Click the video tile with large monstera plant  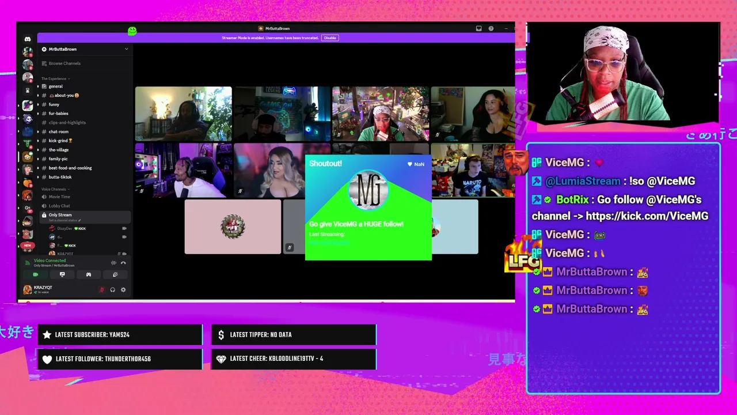click(x=184, y=114)
